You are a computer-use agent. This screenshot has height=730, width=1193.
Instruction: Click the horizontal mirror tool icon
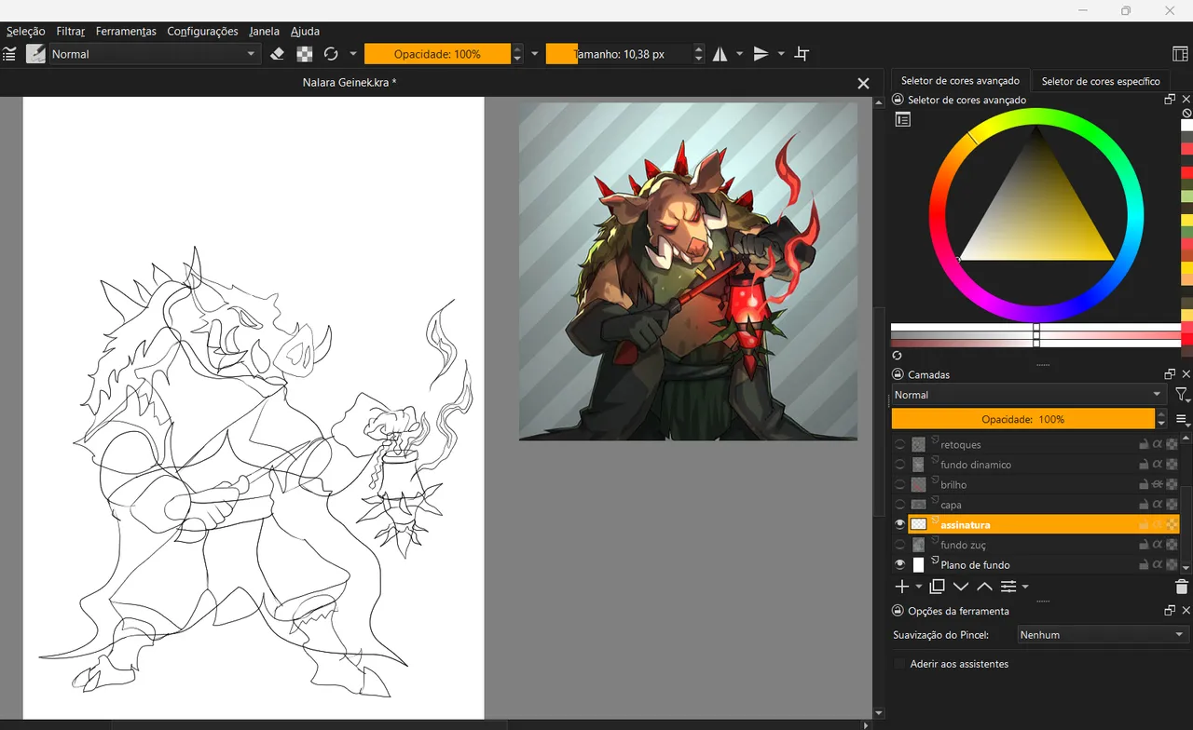click(720, 54)
